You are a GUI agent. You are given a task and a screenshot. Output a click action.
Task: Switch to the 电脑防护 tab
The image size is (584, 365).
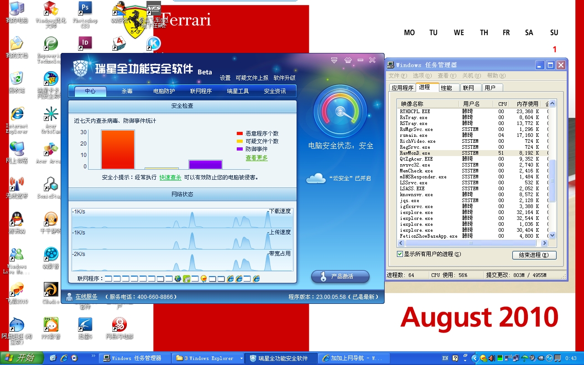[x=164, y=91]
